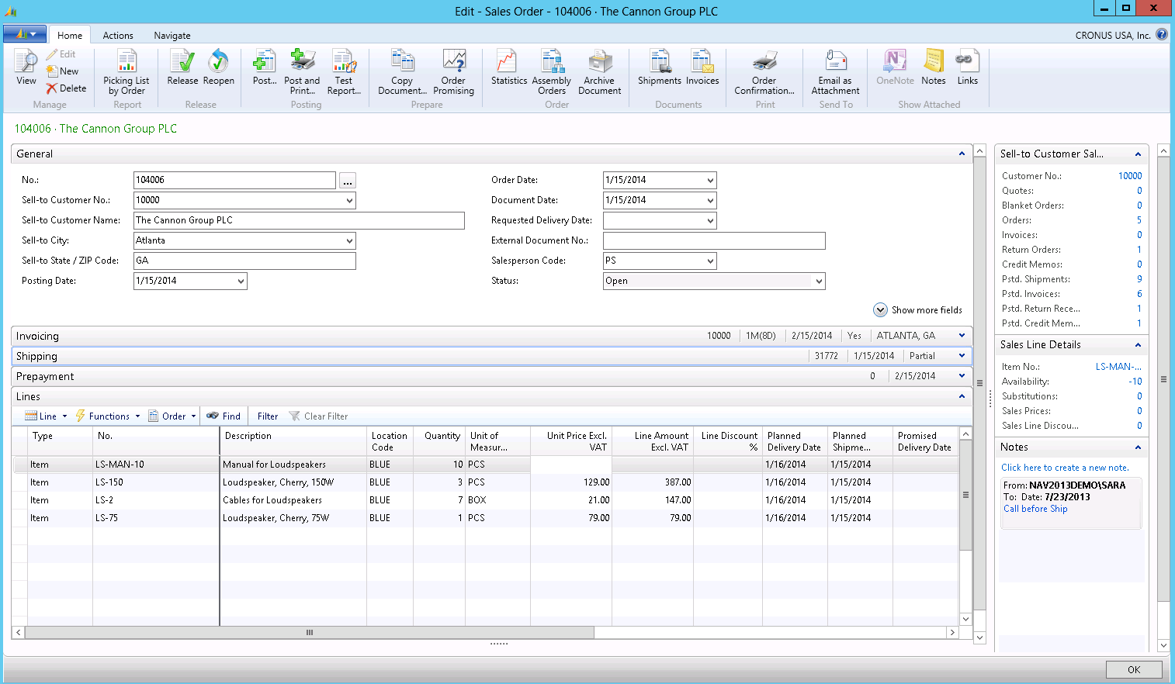Collapse the Lines FastTab
The image size is (1175, 684).
(962, 396)
